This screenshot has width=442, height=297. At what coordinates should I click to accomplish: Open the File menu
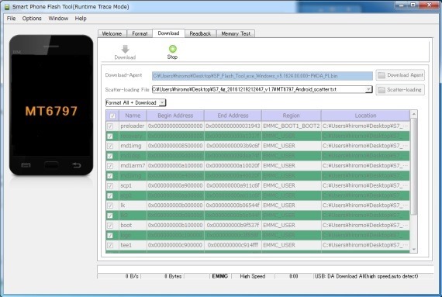pyautogui.click(x=11, y=19)
